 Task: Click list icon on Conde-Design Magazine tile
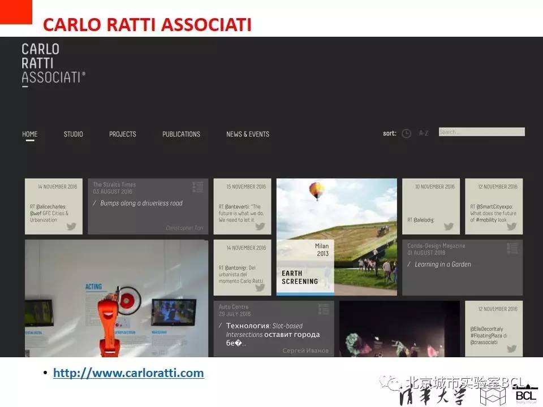(512, 248)
